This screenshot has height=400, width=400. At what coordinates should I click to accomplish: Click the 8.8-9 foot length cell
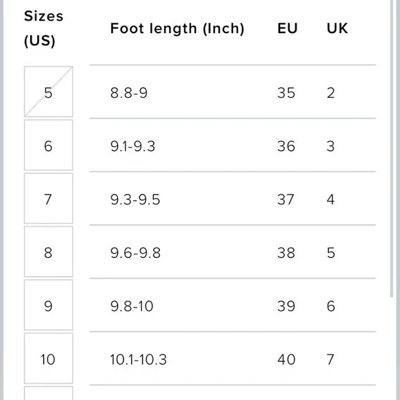(129, 92)
